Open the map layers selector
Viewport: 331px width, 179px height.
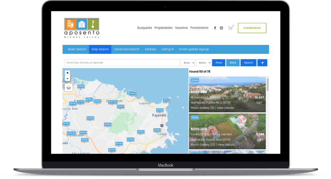coord(69,87)
